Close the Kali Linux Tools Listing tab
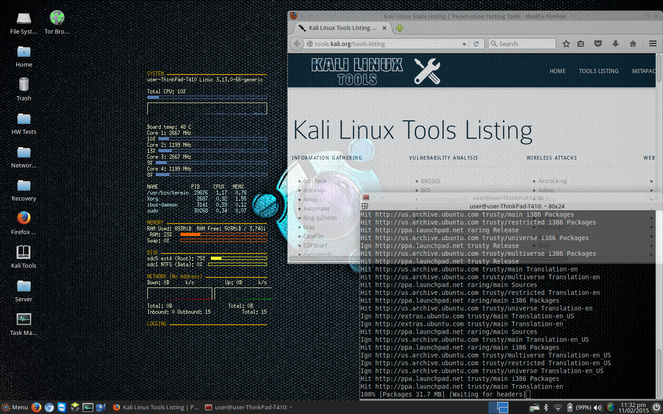 click(x=384, y=28)
